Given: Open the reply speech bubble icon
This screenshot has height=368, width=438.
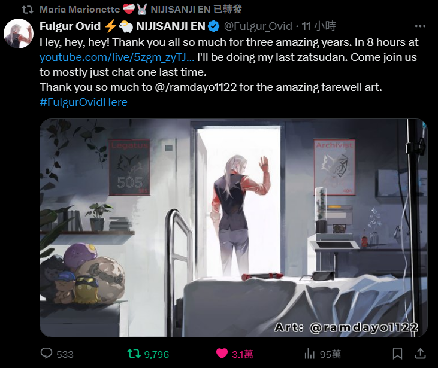Looking at the screenshot, I should tap(46, 353).
